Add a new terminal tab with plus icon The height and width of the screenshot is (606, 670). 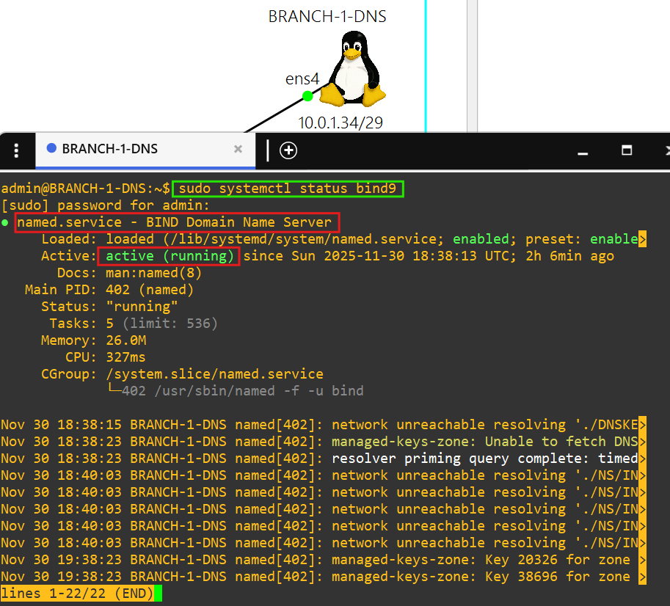pos(288,150)
